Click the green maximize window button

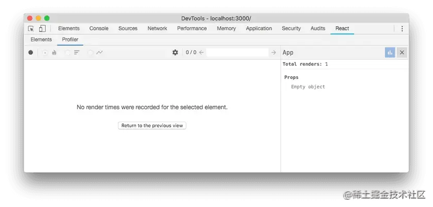tap(47, 18)
